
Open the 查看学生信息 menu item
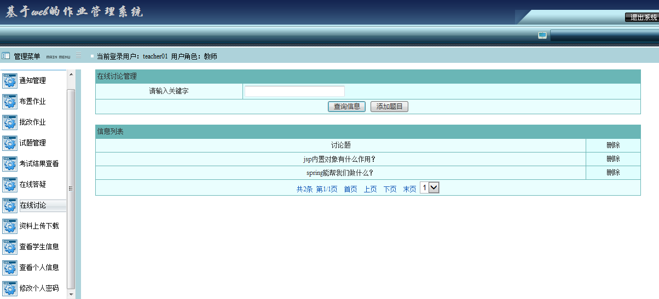pyautogui.click(x=39, y=247)
